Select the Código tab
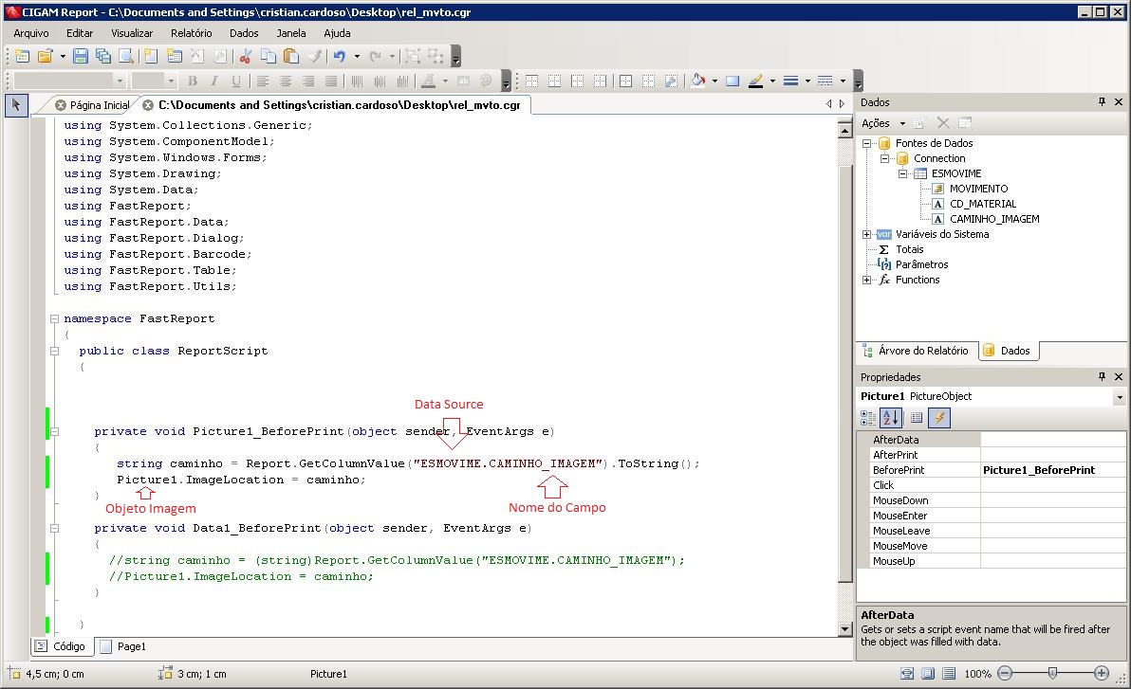The image size is (1131, 689). (x=62, y=646)
